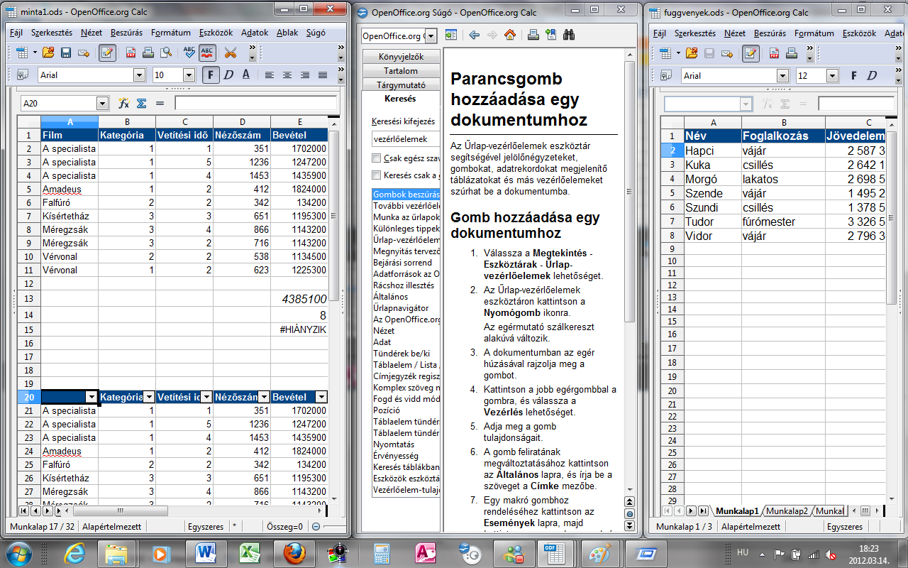This screenshot has width=908, height=568.
Task: Print file directly from minta1.ods
Action: click(148, 53)
